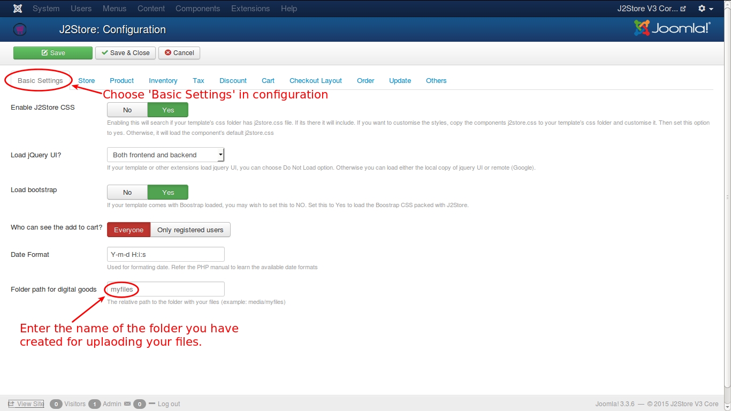Image resolution: width=731 pixels, height=411 pixels.
Task: Click the 'Date Format' label
Action: click(x=30, y=255)
